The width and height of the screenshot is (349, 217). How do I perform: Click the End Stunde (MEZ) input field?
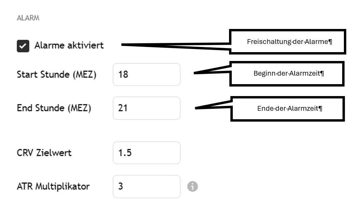tap(146, 108)
